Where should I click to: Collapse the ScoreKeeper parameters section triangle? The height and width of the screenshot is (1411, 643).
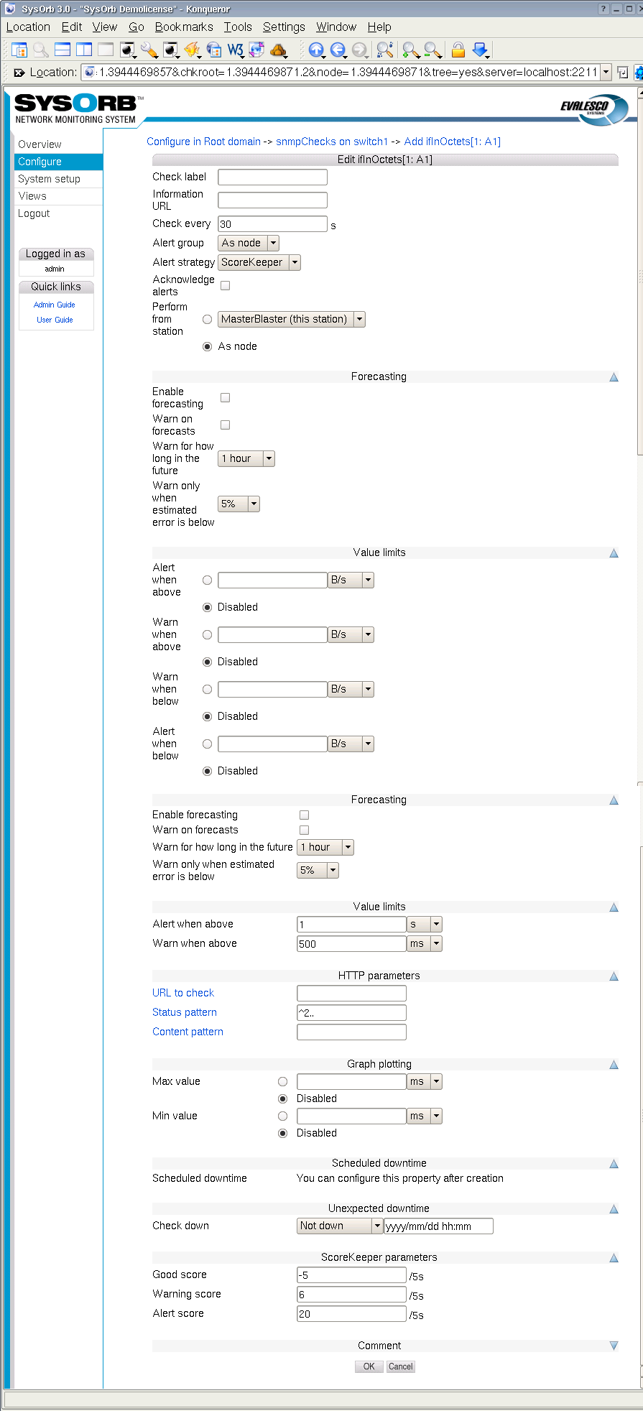(614, 1258)
